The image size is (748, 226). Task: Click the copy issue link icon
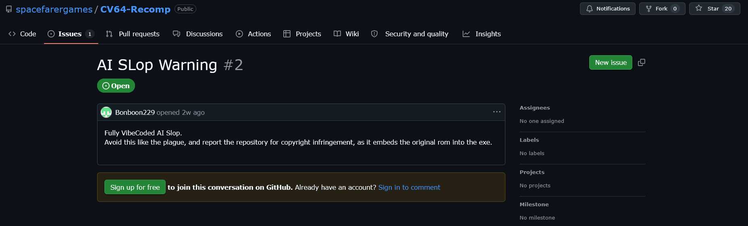[642, 62]
